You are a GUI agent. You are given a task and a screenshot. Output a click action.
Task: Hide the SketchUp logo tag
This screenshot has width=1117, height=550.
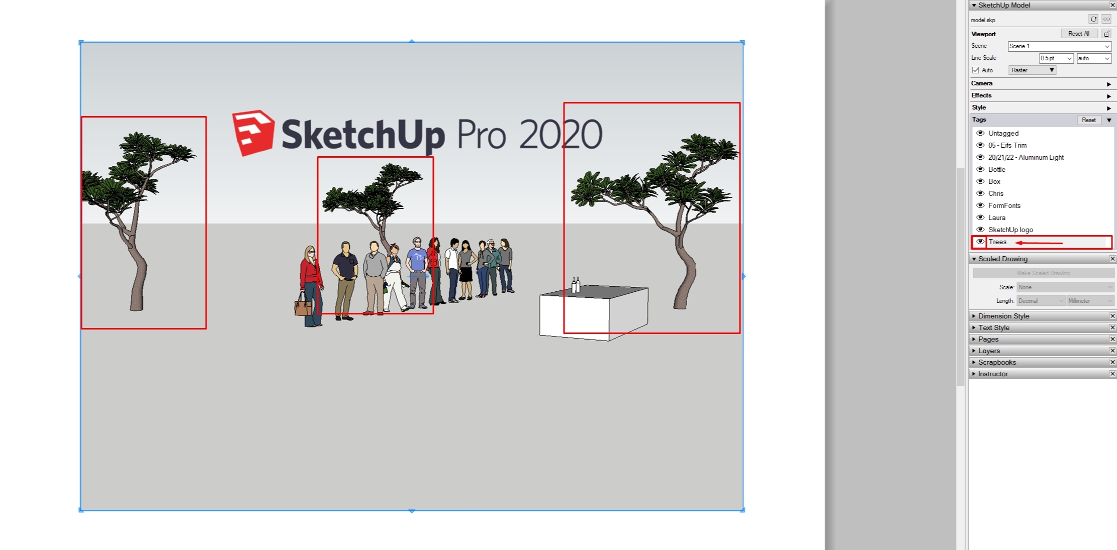[980, 230]
